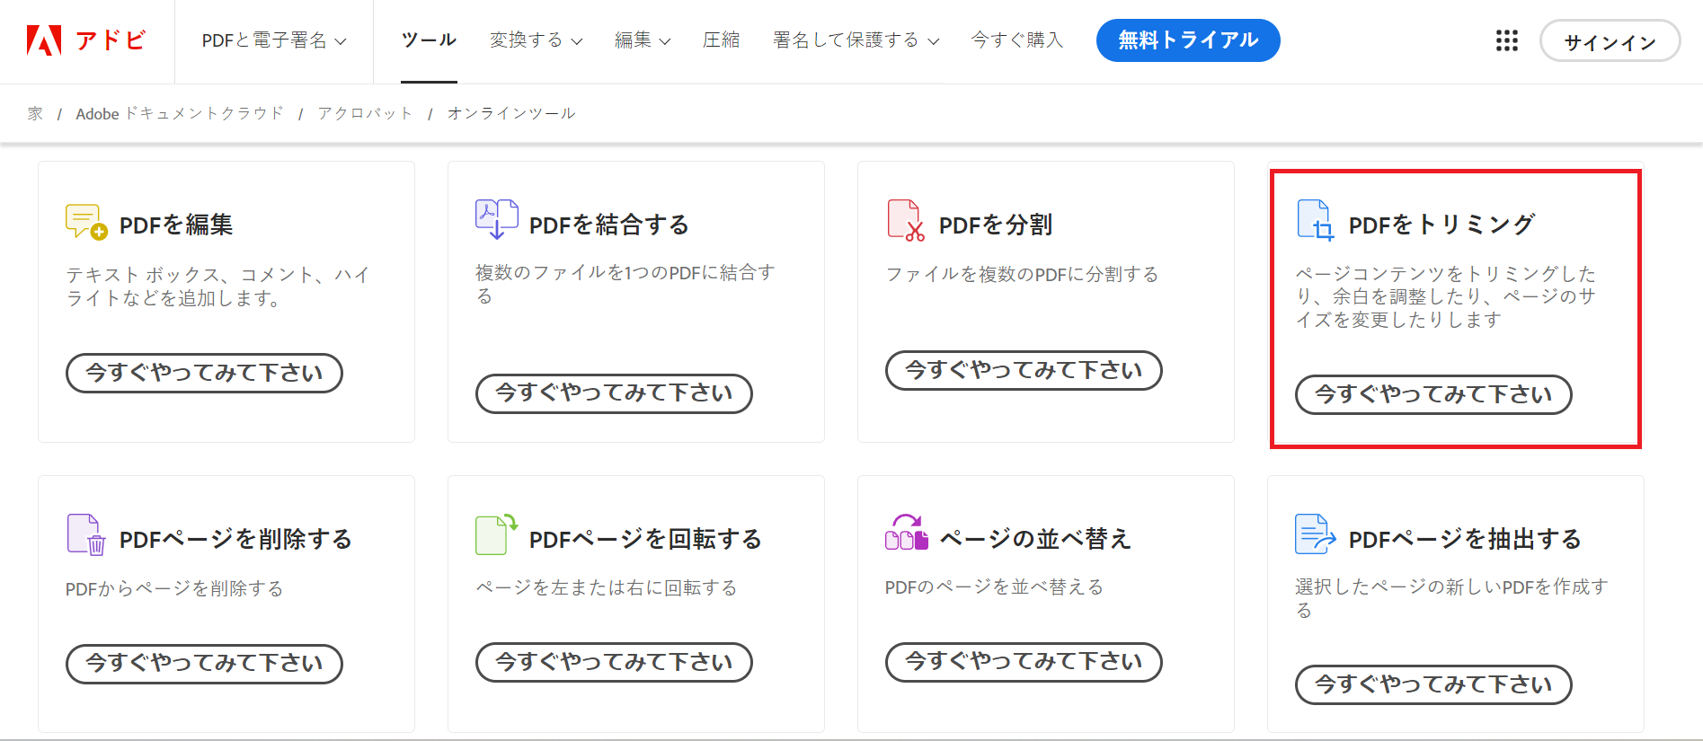Open the 圧縮 menu item
Viewport: 1703px width, 741px height.
click(x=722, y=40)
